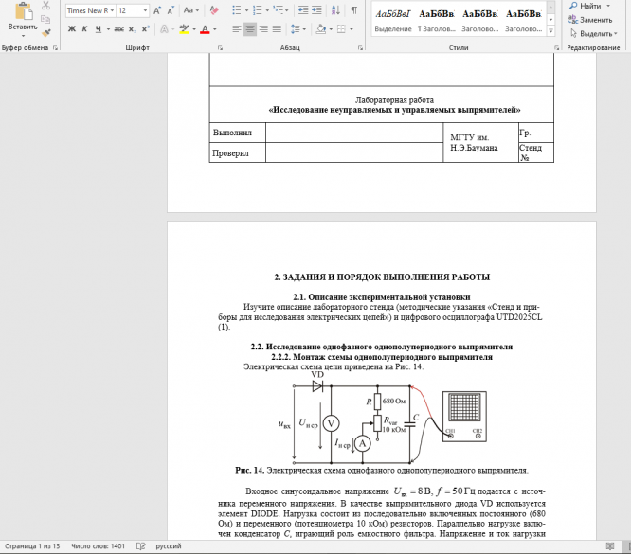Screen dimensions: 631x554
Task: Activate the Format Painter brush
Action: pos(45,32)
